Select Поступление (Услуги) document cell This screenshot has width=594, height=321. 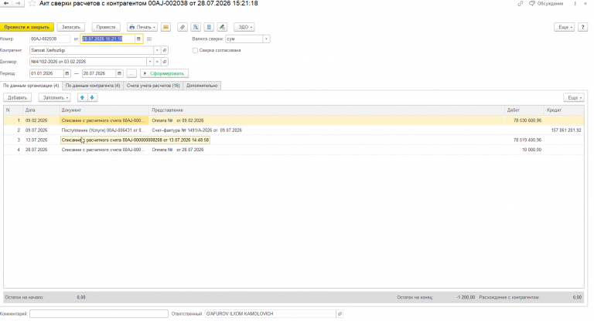point(104,130)
